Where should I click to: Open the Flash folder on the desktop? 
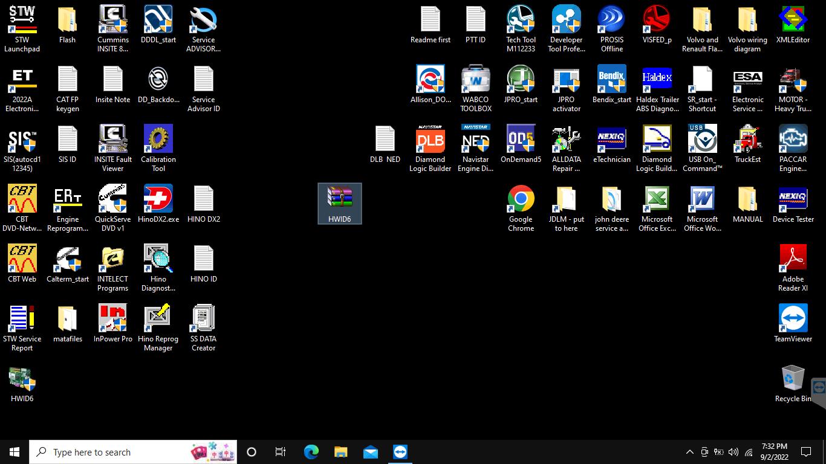pos(67,25)
